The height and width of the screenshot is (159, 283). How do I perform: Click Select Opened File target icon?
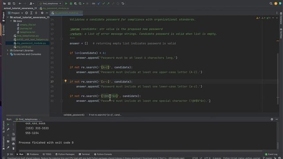point(27,13)
